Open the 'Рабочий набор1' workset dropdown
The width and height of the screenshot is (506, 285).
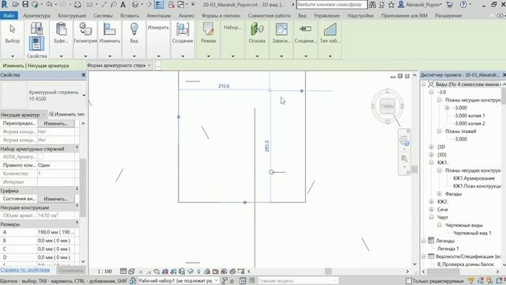coord(178,281)
